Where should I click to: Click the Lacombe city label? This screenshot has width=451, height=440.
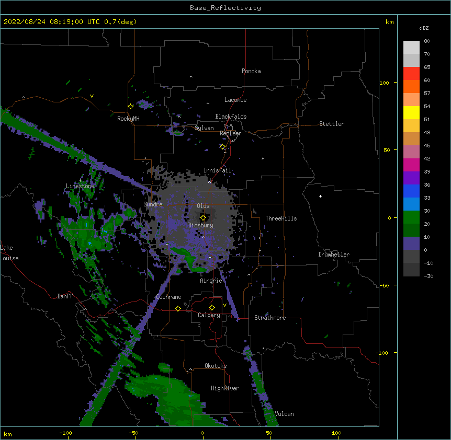235,100
